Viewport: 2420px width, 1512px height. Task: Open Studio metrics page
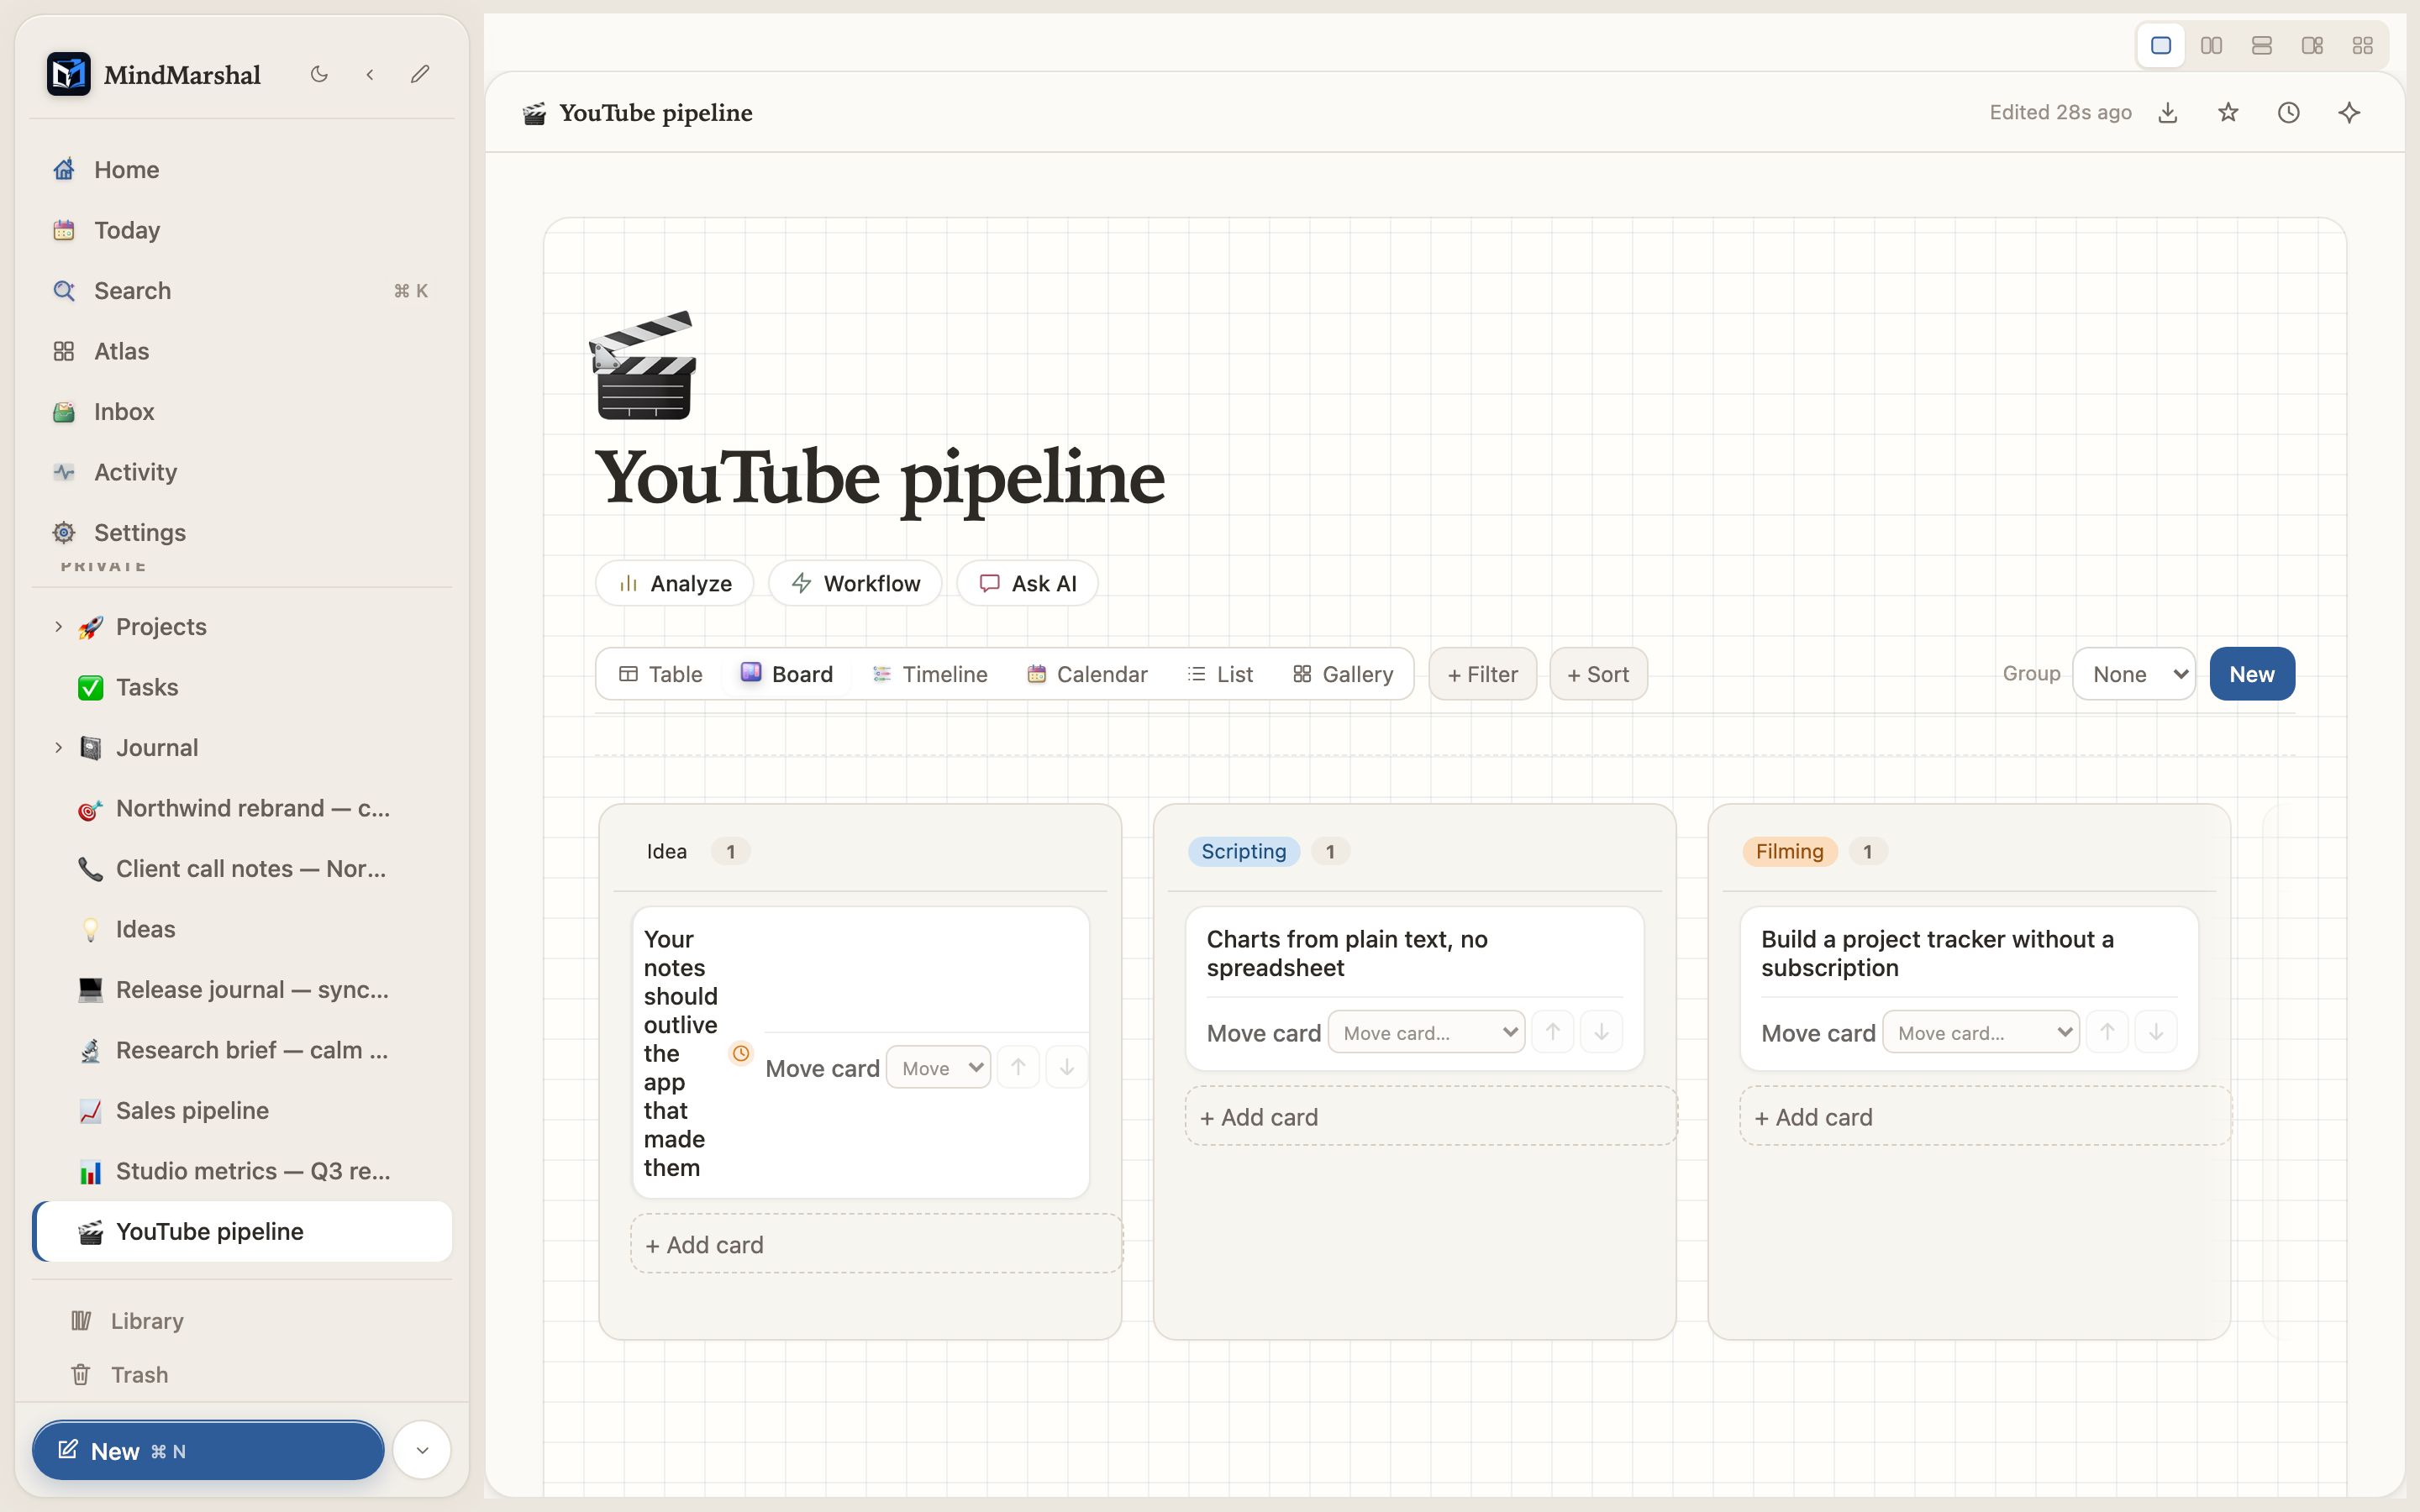[242, 1172]
